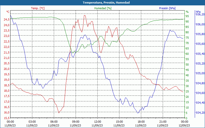This screenshot has width=205, height=128.
Task: Click the 80 humidity axis value
Action: [187, 32]
